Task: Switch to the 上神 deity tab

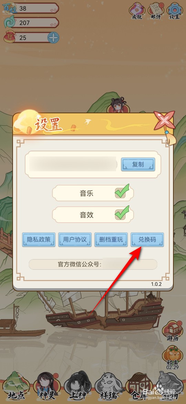Action: [x=78, y=386]
